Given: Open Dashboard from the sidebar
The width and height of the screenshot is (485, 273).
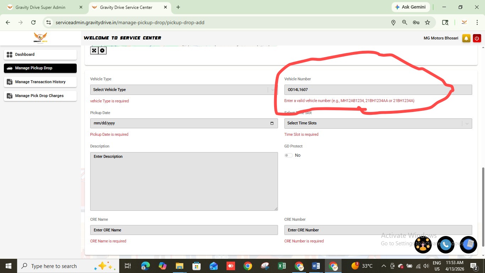Looking at the screenshot, I should click(x=40, y=54).
